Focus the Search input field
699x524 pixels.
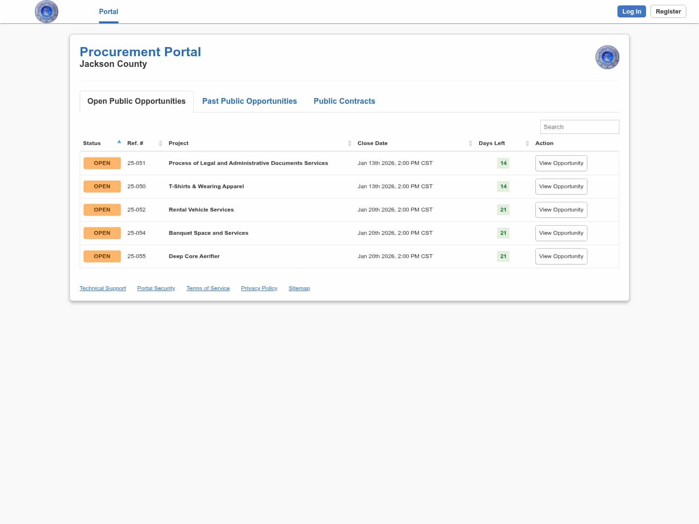click(x=579, y=127)
